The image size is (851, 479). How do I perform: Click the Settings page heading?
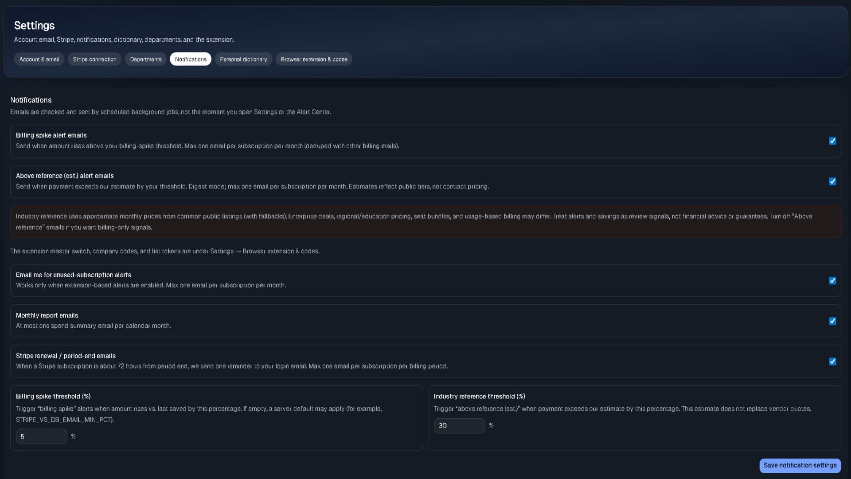[35, 26]
